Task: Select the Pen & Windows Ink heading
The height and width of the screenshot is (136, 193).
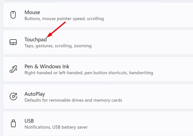Action: [47, 66]
